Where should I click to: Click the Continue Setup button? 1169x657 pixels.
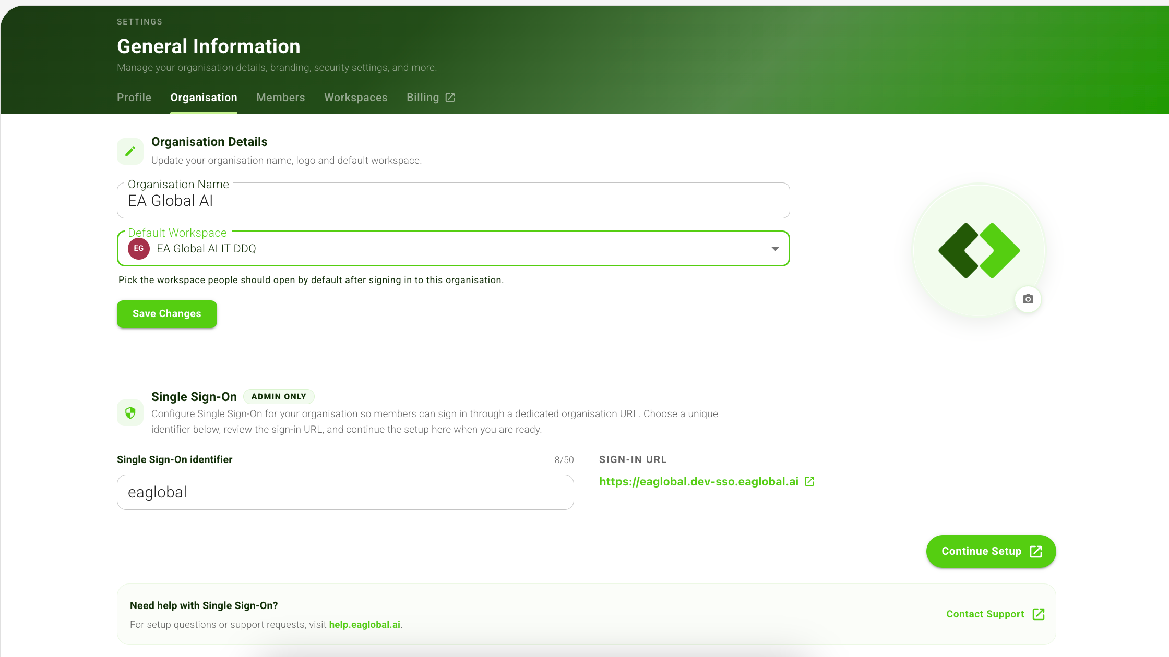[991, 551]
